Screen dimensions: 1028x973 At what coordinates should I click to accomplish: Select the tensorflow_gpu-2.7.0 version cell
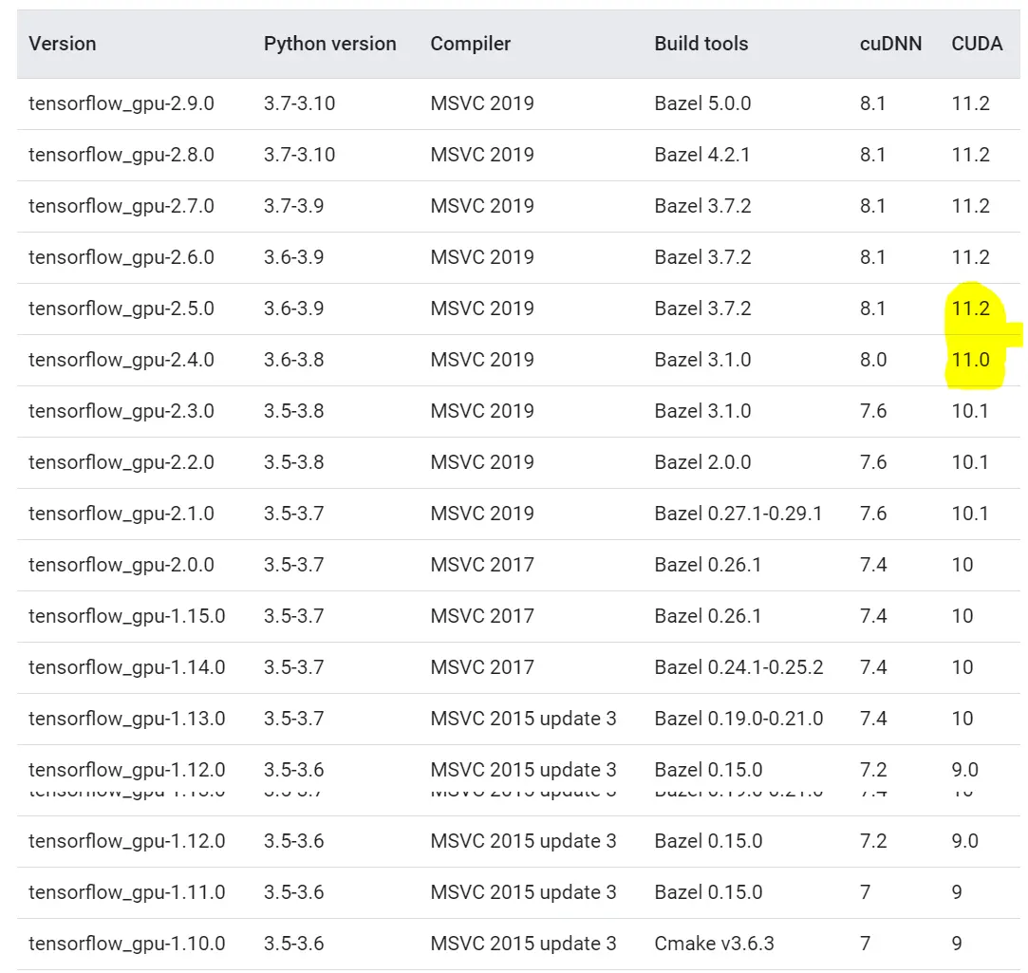[x=121, y=206]
